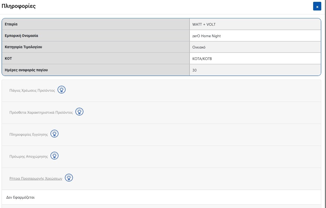Screen dimensions: 326x208
Task: Click lightbulb icon beside Πρόωρης Αποχώρησης
Action: tap(54, 156)
